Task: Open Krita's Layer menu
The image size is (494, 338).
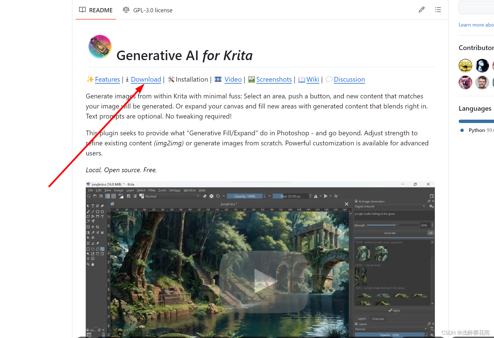Action: (x=130, y=190)
